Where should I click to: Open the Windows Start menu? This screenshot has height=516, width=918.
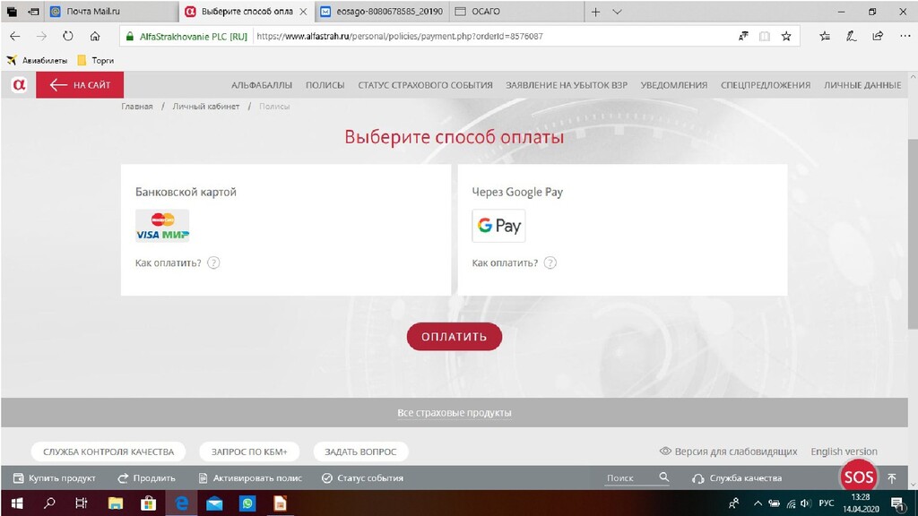pos(17,503)
